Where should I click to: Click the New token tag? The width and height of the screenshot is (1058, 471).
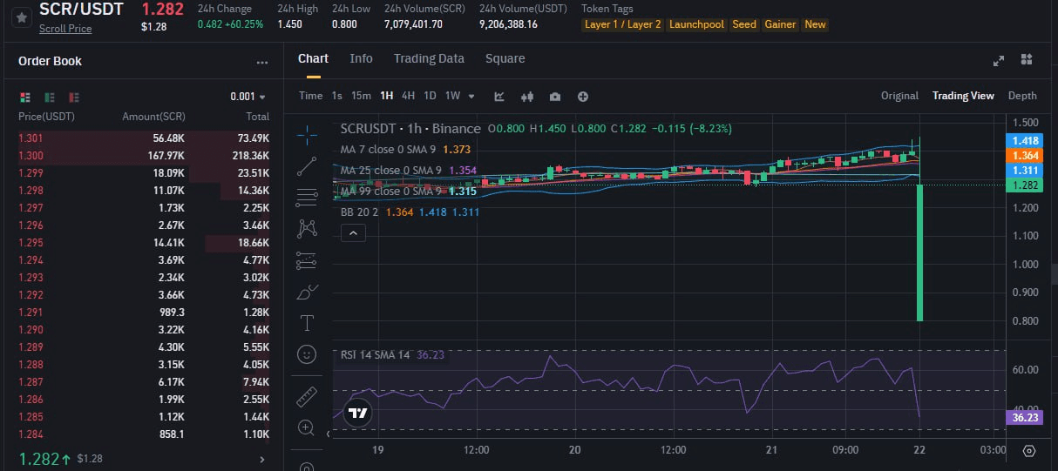815,24
